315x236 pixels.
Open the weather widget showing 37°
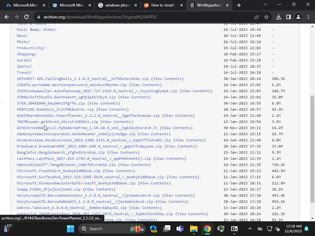point(8,229)
